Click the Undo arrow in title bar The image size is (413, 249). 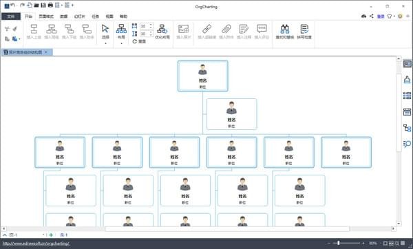click(12, 5)
